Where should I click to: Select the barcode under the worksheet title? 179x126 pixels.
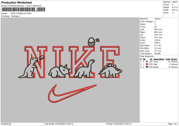(23, 10)
